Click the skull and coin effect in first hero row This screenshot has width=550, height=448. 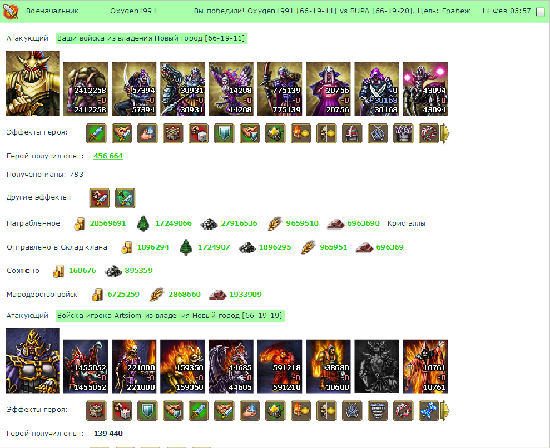point(326,133)
